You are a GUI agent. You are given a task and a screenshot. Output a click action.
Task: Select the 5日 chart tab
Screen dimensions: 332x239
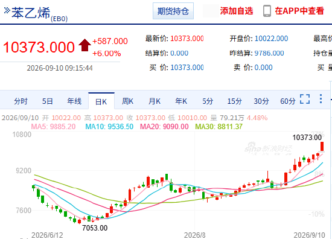(x=47, y=101)
